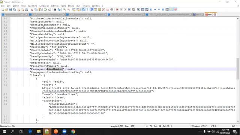Open the Replace toolbar icon
The width and height of the screenshot is (240, 135).
pos(59,9)
